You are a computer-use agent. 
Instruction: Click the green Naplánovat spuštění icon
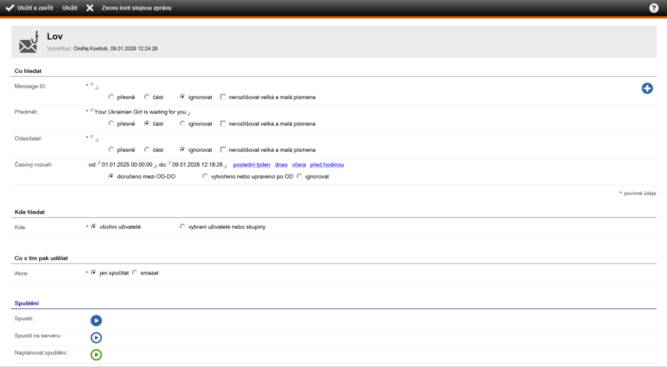coord(96,354)
